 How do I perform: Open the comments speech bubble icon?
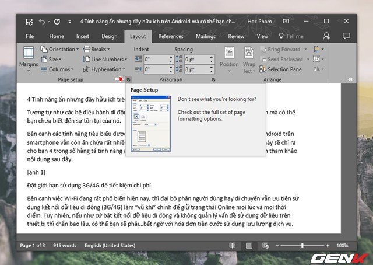click(x=347, y=36)
